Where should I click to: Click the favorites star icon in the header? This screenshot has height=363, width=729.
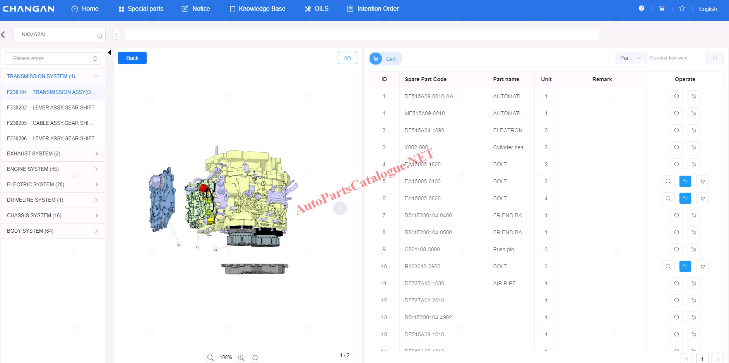coord(682,9)
